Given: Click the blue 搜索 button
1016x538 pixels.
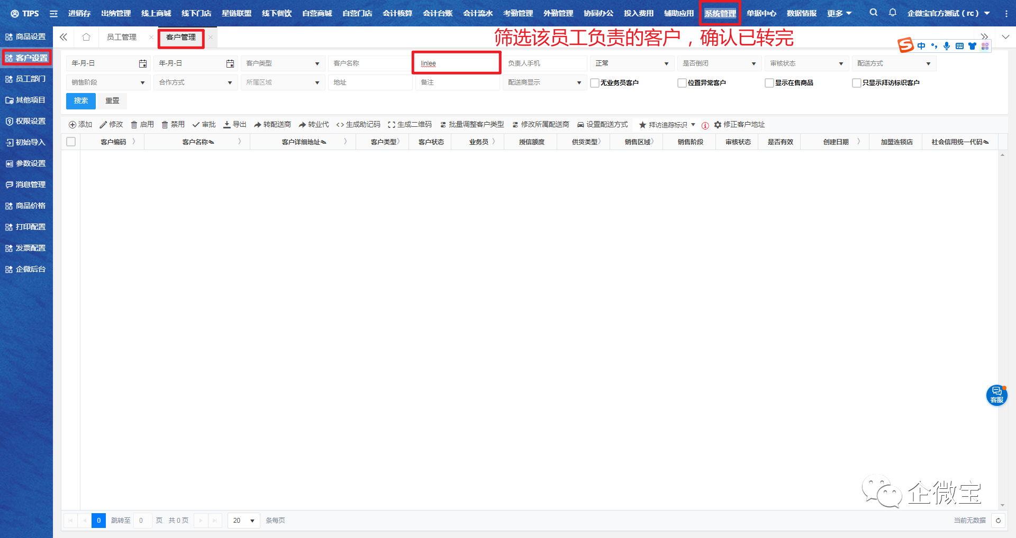Looking at the screenshot, I should pyautogui.click(x=81, y=101).
